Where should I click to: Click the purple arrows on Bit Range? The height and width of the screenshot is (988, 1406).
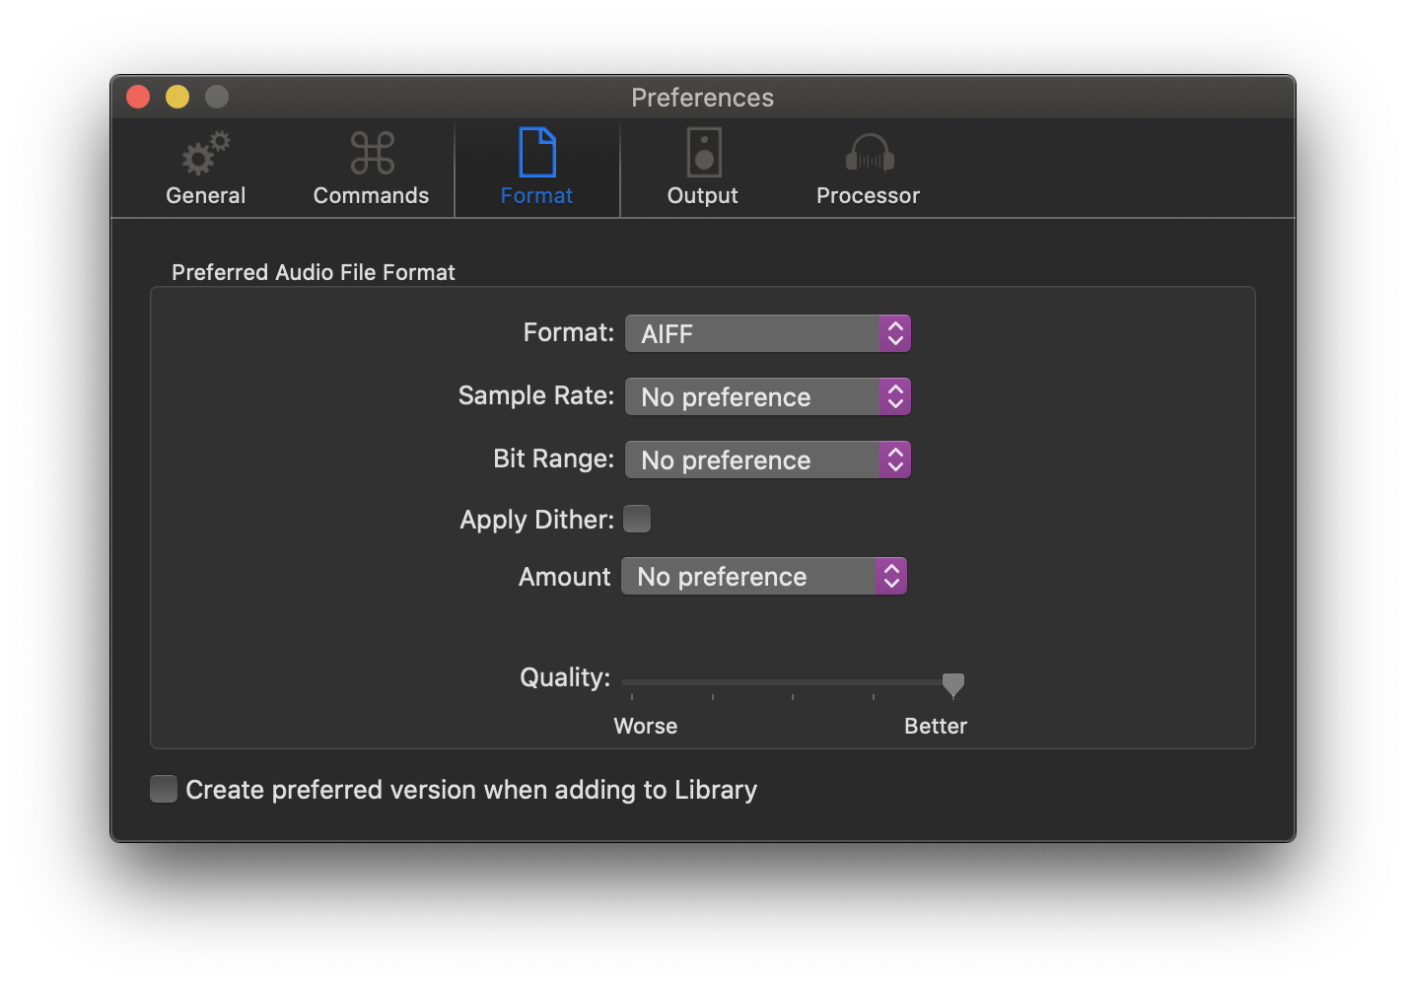(x=894, y=460)
